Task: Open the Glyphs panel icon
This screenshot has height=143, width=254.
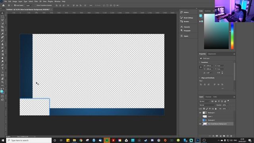Action: tap(181, 36)
